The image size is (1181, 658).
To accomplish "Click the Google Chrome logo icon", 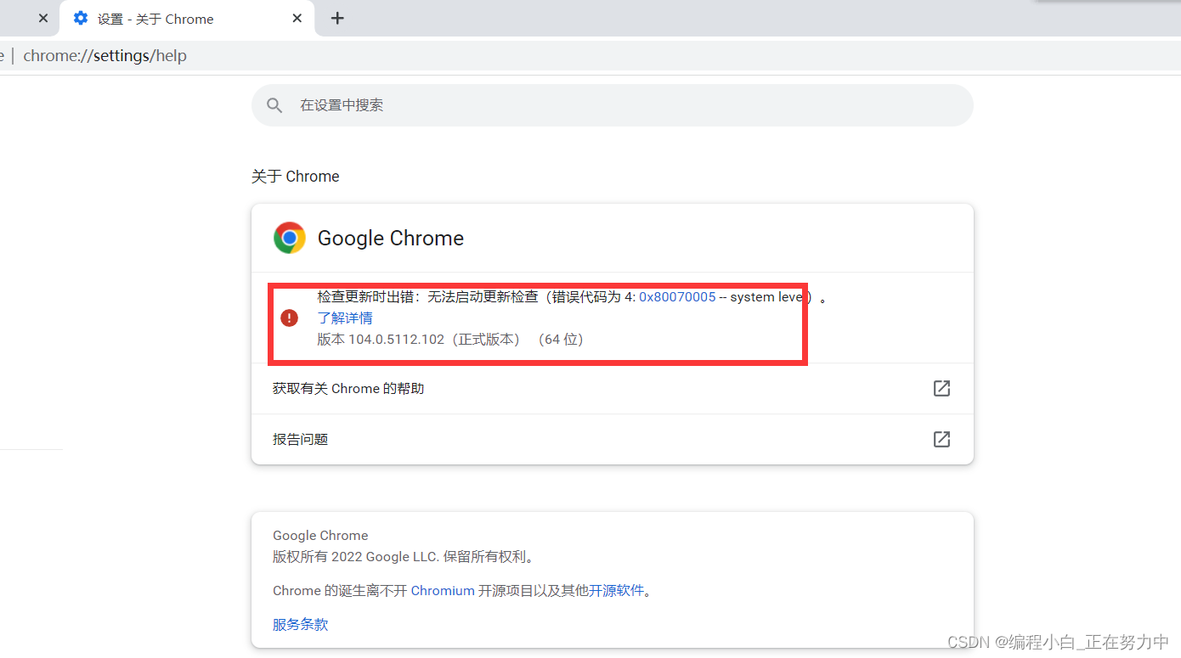I will coord(290,238).
